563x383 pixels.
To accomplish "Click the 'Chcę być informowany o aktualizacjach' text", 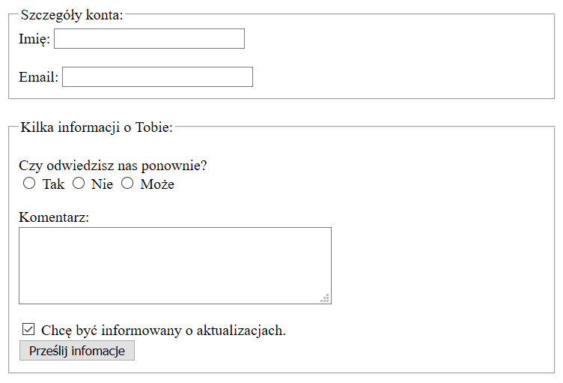I will tap(163, 331).
